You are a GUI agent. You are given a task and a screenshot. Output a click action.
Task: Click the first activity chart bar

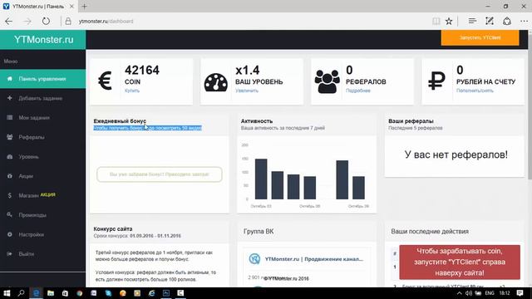[x=261, y=179]
